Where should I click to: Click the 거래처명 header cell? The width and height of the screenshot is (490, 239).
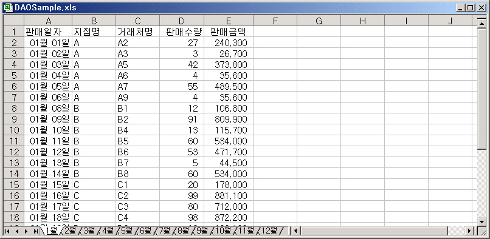[x=138, y=32]
